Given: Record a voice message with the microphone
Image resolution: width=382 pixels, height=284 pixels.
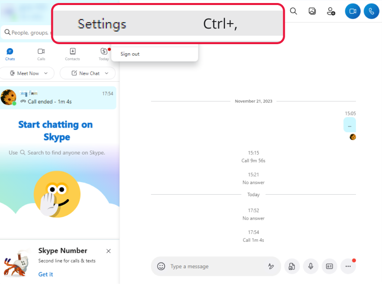Looking at the screenshot, I should coord(311,266).
